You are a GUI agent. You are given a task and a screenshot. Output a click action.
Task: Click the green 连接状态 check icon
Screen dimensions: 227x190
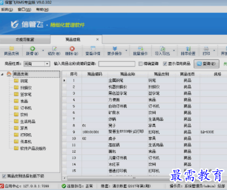pos(64,186)
